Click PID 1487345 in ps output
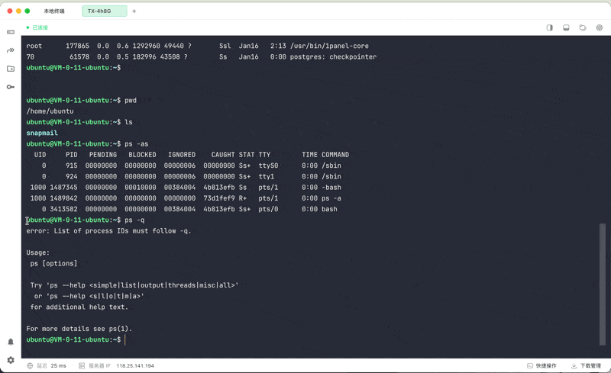The height and width of the screenshot is (373, 611). tap(63, 188)
